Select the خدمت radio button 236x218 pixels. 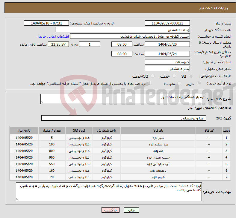pos(174,76)
